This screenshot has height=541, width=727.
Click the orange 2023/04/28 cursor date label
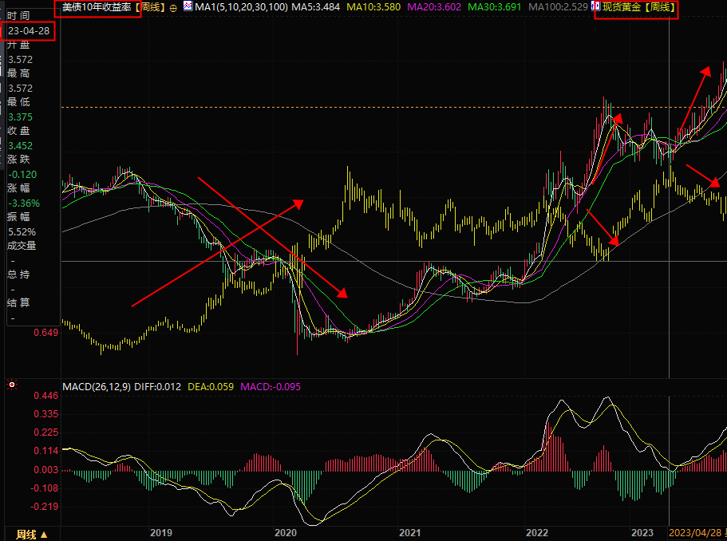(x=693, y=532)
